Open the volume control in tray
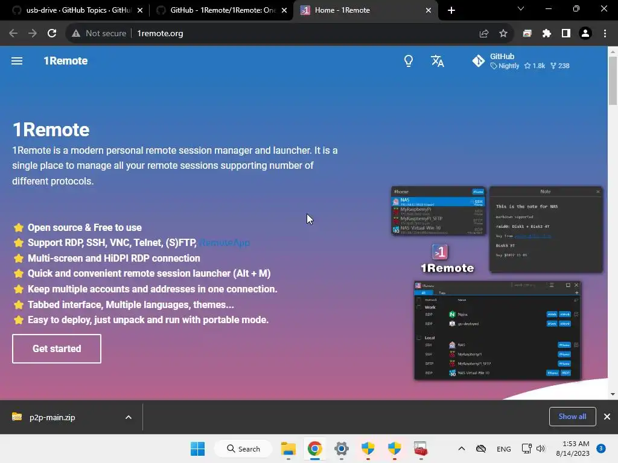Screen dimensions: 618x463 (x=541, y=449)
